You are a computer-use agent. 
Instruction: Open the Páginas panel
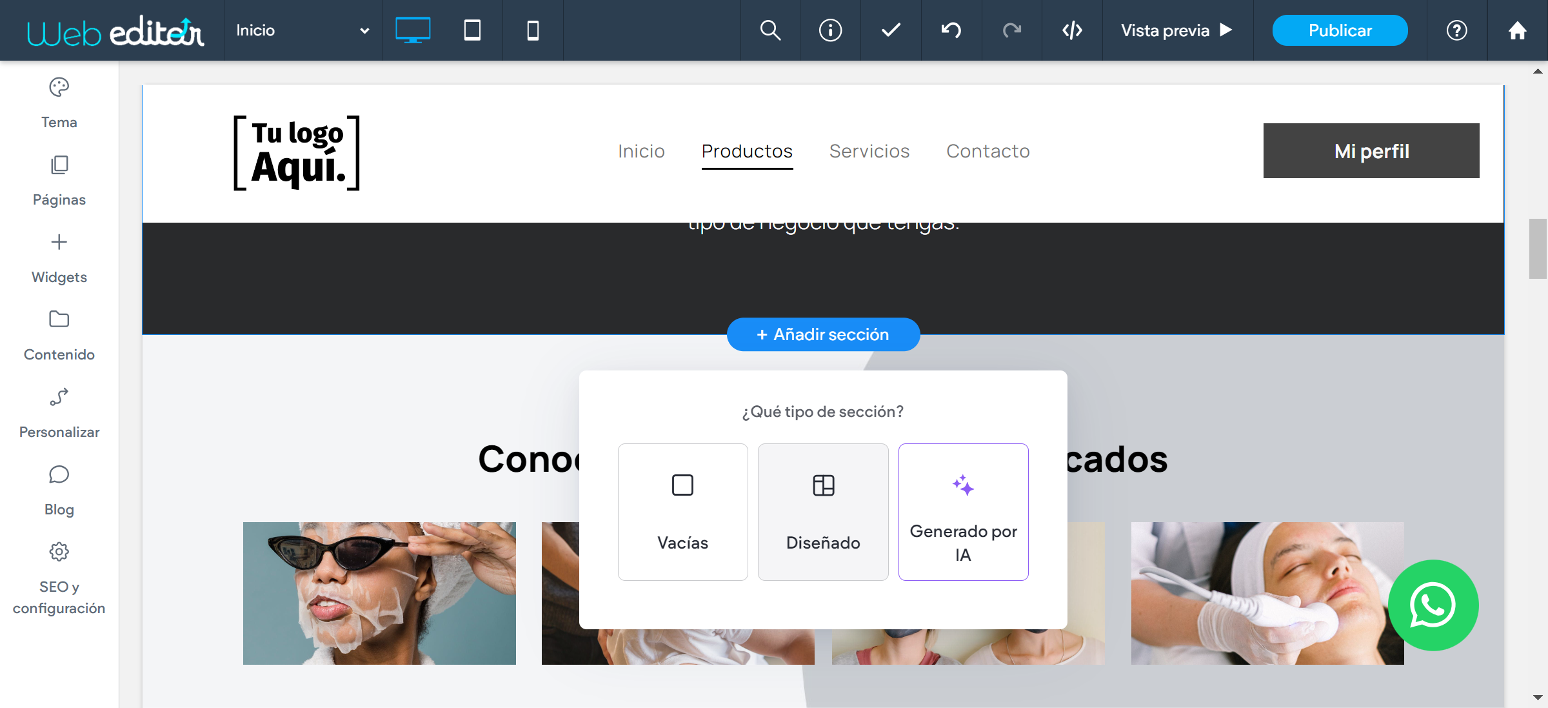tap(59, 181)
